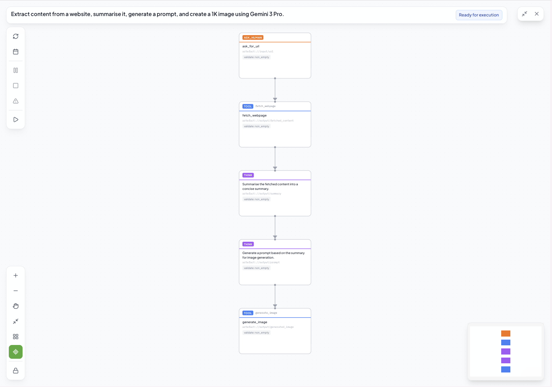Toggle the green target focus button
Image resolution: width=552 pixels, height=387 pixels.
point(16,352)
